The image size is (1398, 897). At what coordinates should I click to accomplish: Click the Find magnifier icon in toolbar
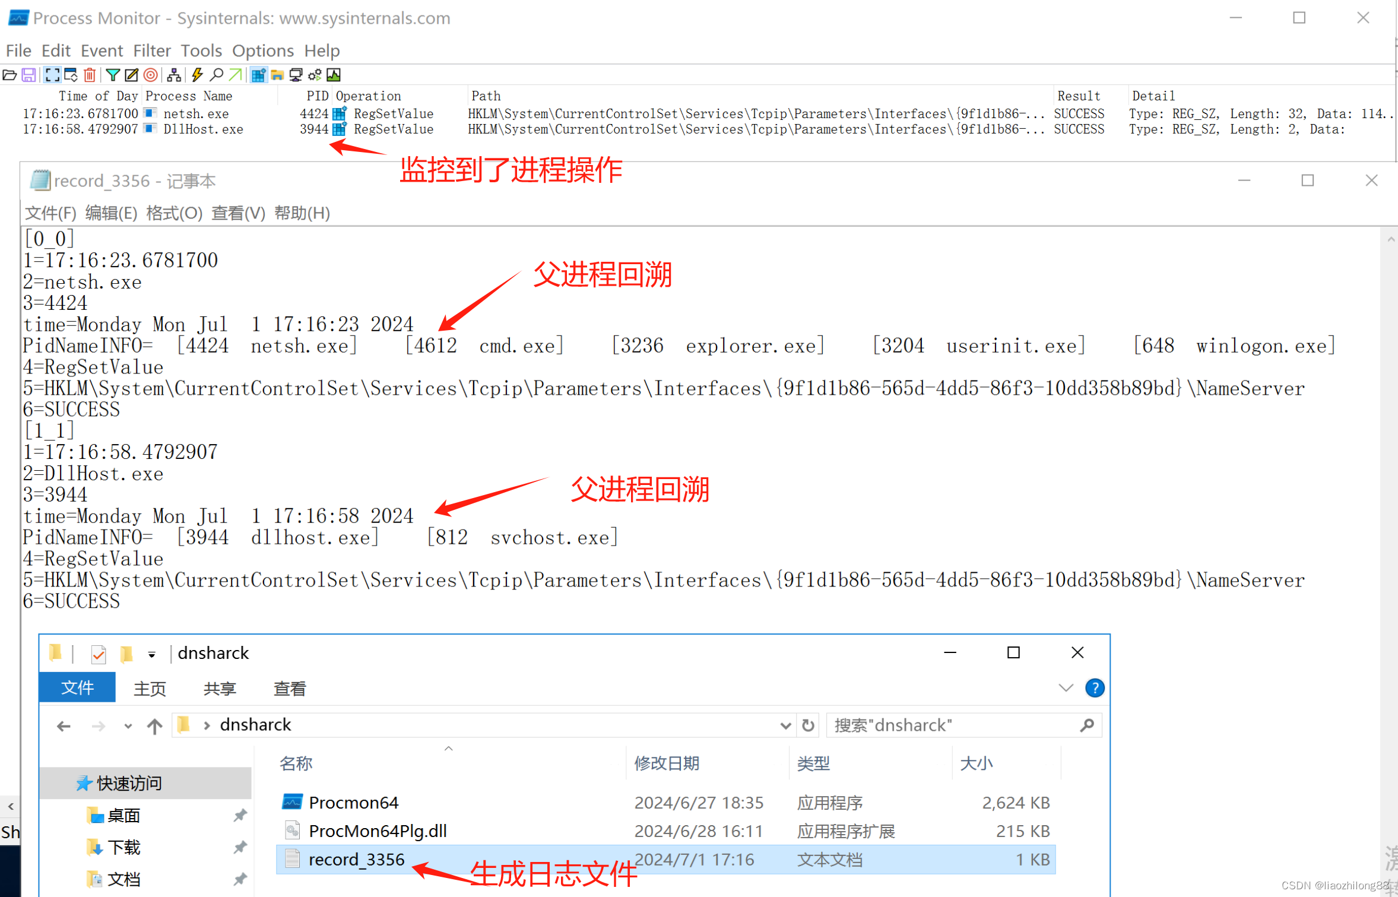tap(217, 75)
